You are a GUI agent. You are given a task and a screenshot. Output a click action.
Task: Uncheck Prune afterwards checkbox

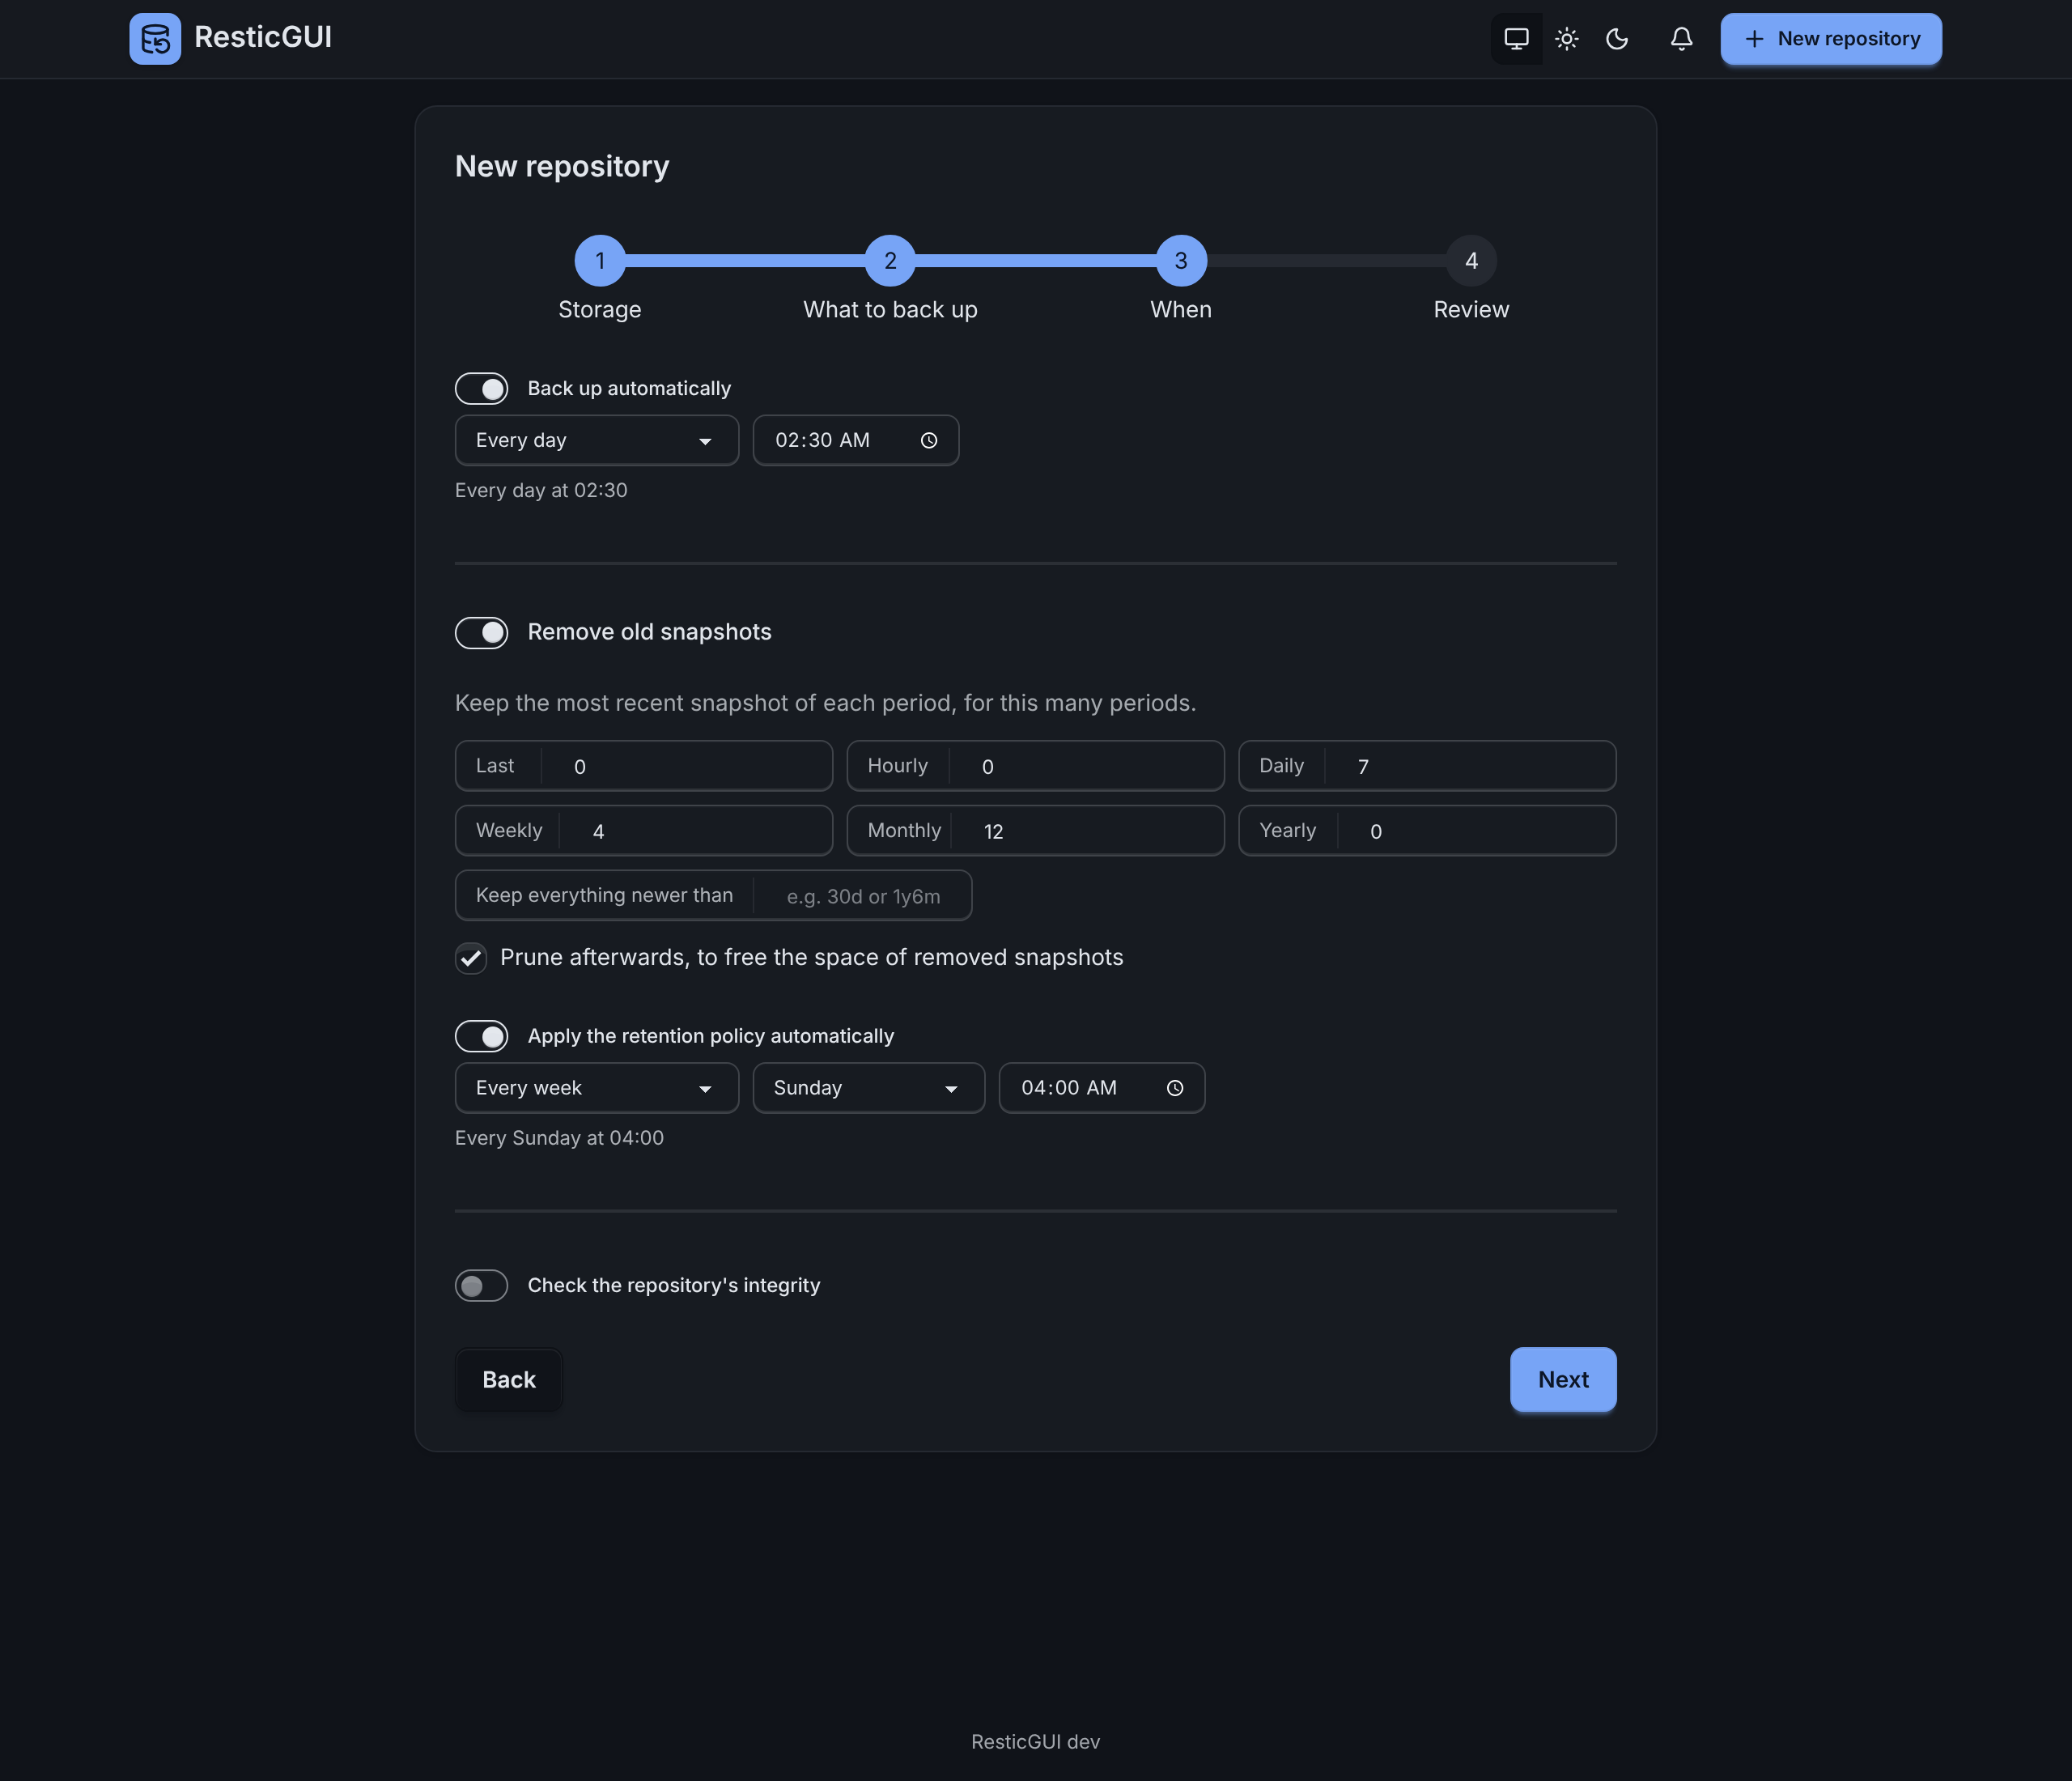point(471,958)
